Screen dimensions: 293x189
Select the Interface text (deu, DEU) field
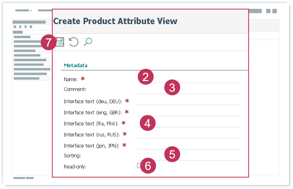click(189, 101)
